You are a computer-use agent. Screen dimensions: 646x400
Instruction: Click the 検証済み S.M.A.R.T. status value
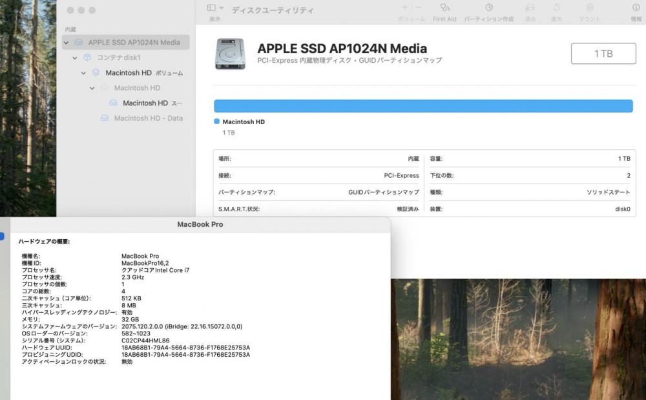tap(408, 209)
